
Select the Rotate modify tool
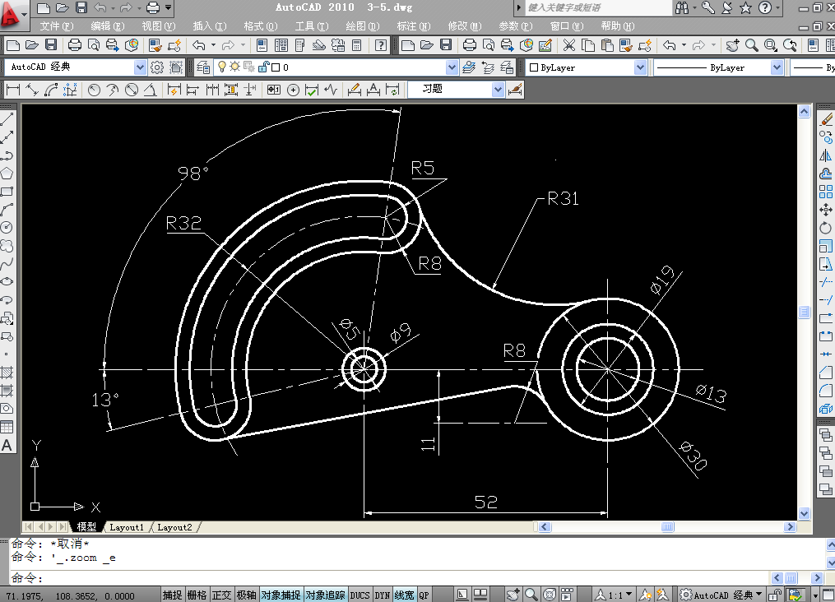point(825,228)
